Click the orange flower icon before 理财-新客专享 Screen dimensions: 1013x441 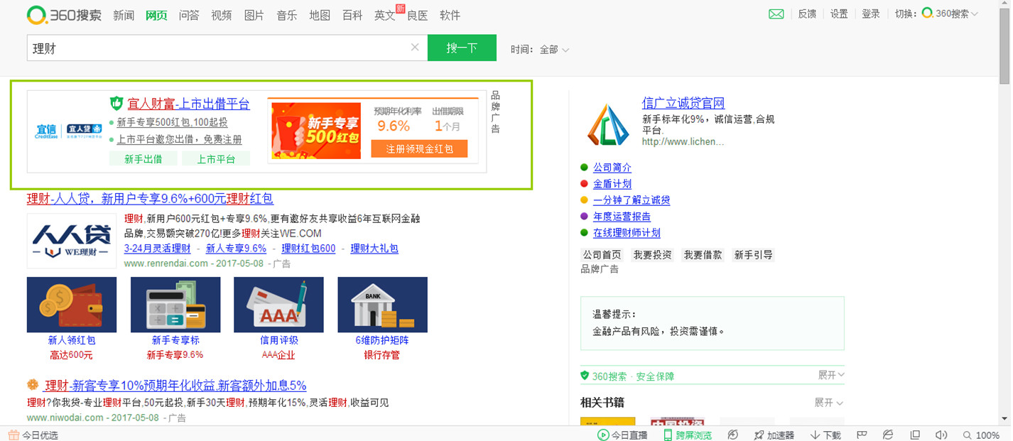[x=33, y=385]
